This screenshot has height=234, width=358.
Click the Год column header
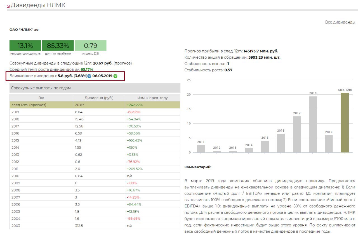(x=41, y=98)
